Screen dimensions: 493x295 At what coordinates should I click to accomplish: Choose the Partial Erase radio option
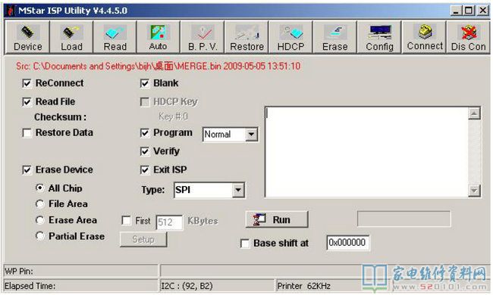tap(39, 236)
